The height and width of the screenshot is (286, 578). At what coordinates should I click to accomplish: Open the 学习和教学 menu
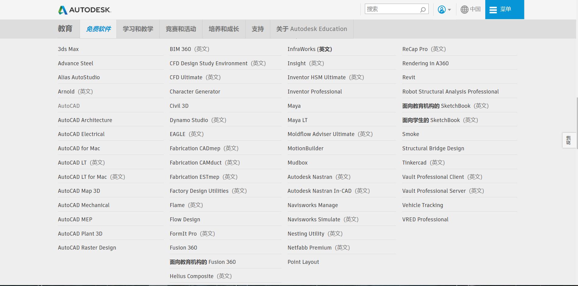138,29
